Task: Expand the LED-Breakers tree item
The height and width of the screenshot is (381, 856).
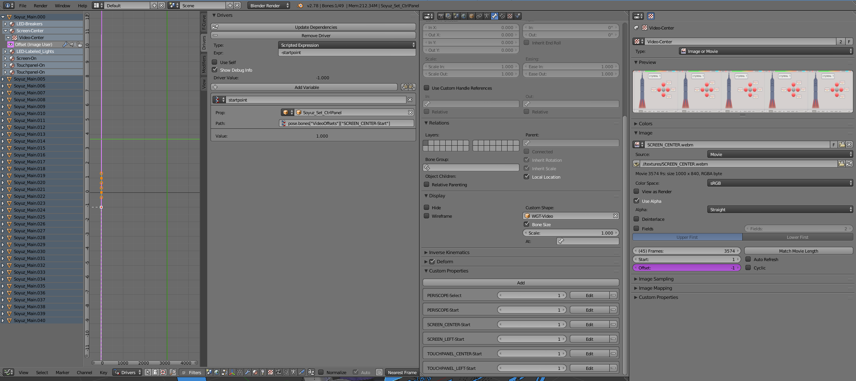Action: (x=5, y=24)
